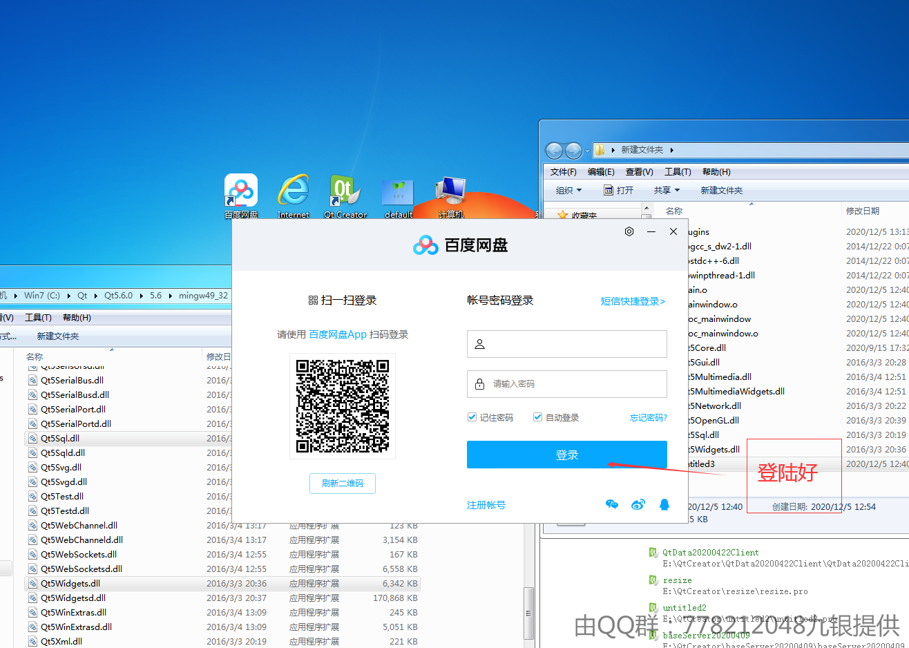The height and width of the screenshot is (648, 909).
Task: Open the 工具(T) menu in left explorer window
Action: (x=38, y=318)
